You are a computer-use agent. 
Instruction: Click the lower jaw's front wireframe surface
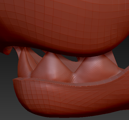click(x=63, y=99)
